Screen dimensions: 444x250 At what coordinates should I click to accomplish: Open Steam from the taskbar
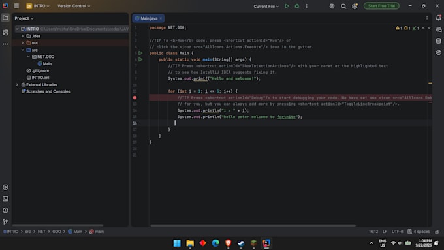(x=241, y=243)
